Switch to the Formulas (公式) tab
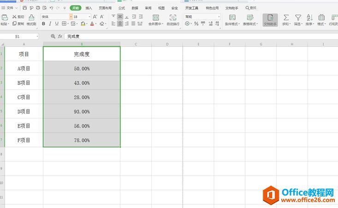This screenshot has width=338, height=208. click(122, 8)
